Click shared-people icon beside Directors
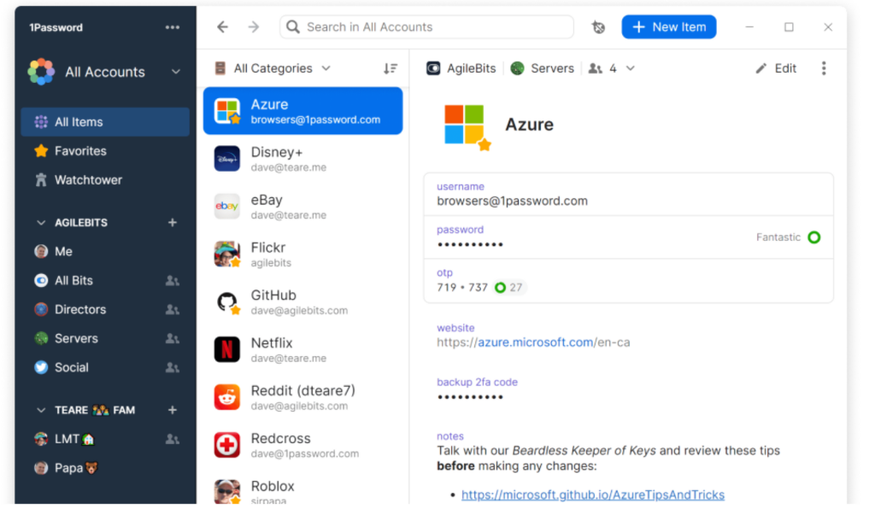Image resolution: width=875 pixels, height=509 pixels. [173, 309]
